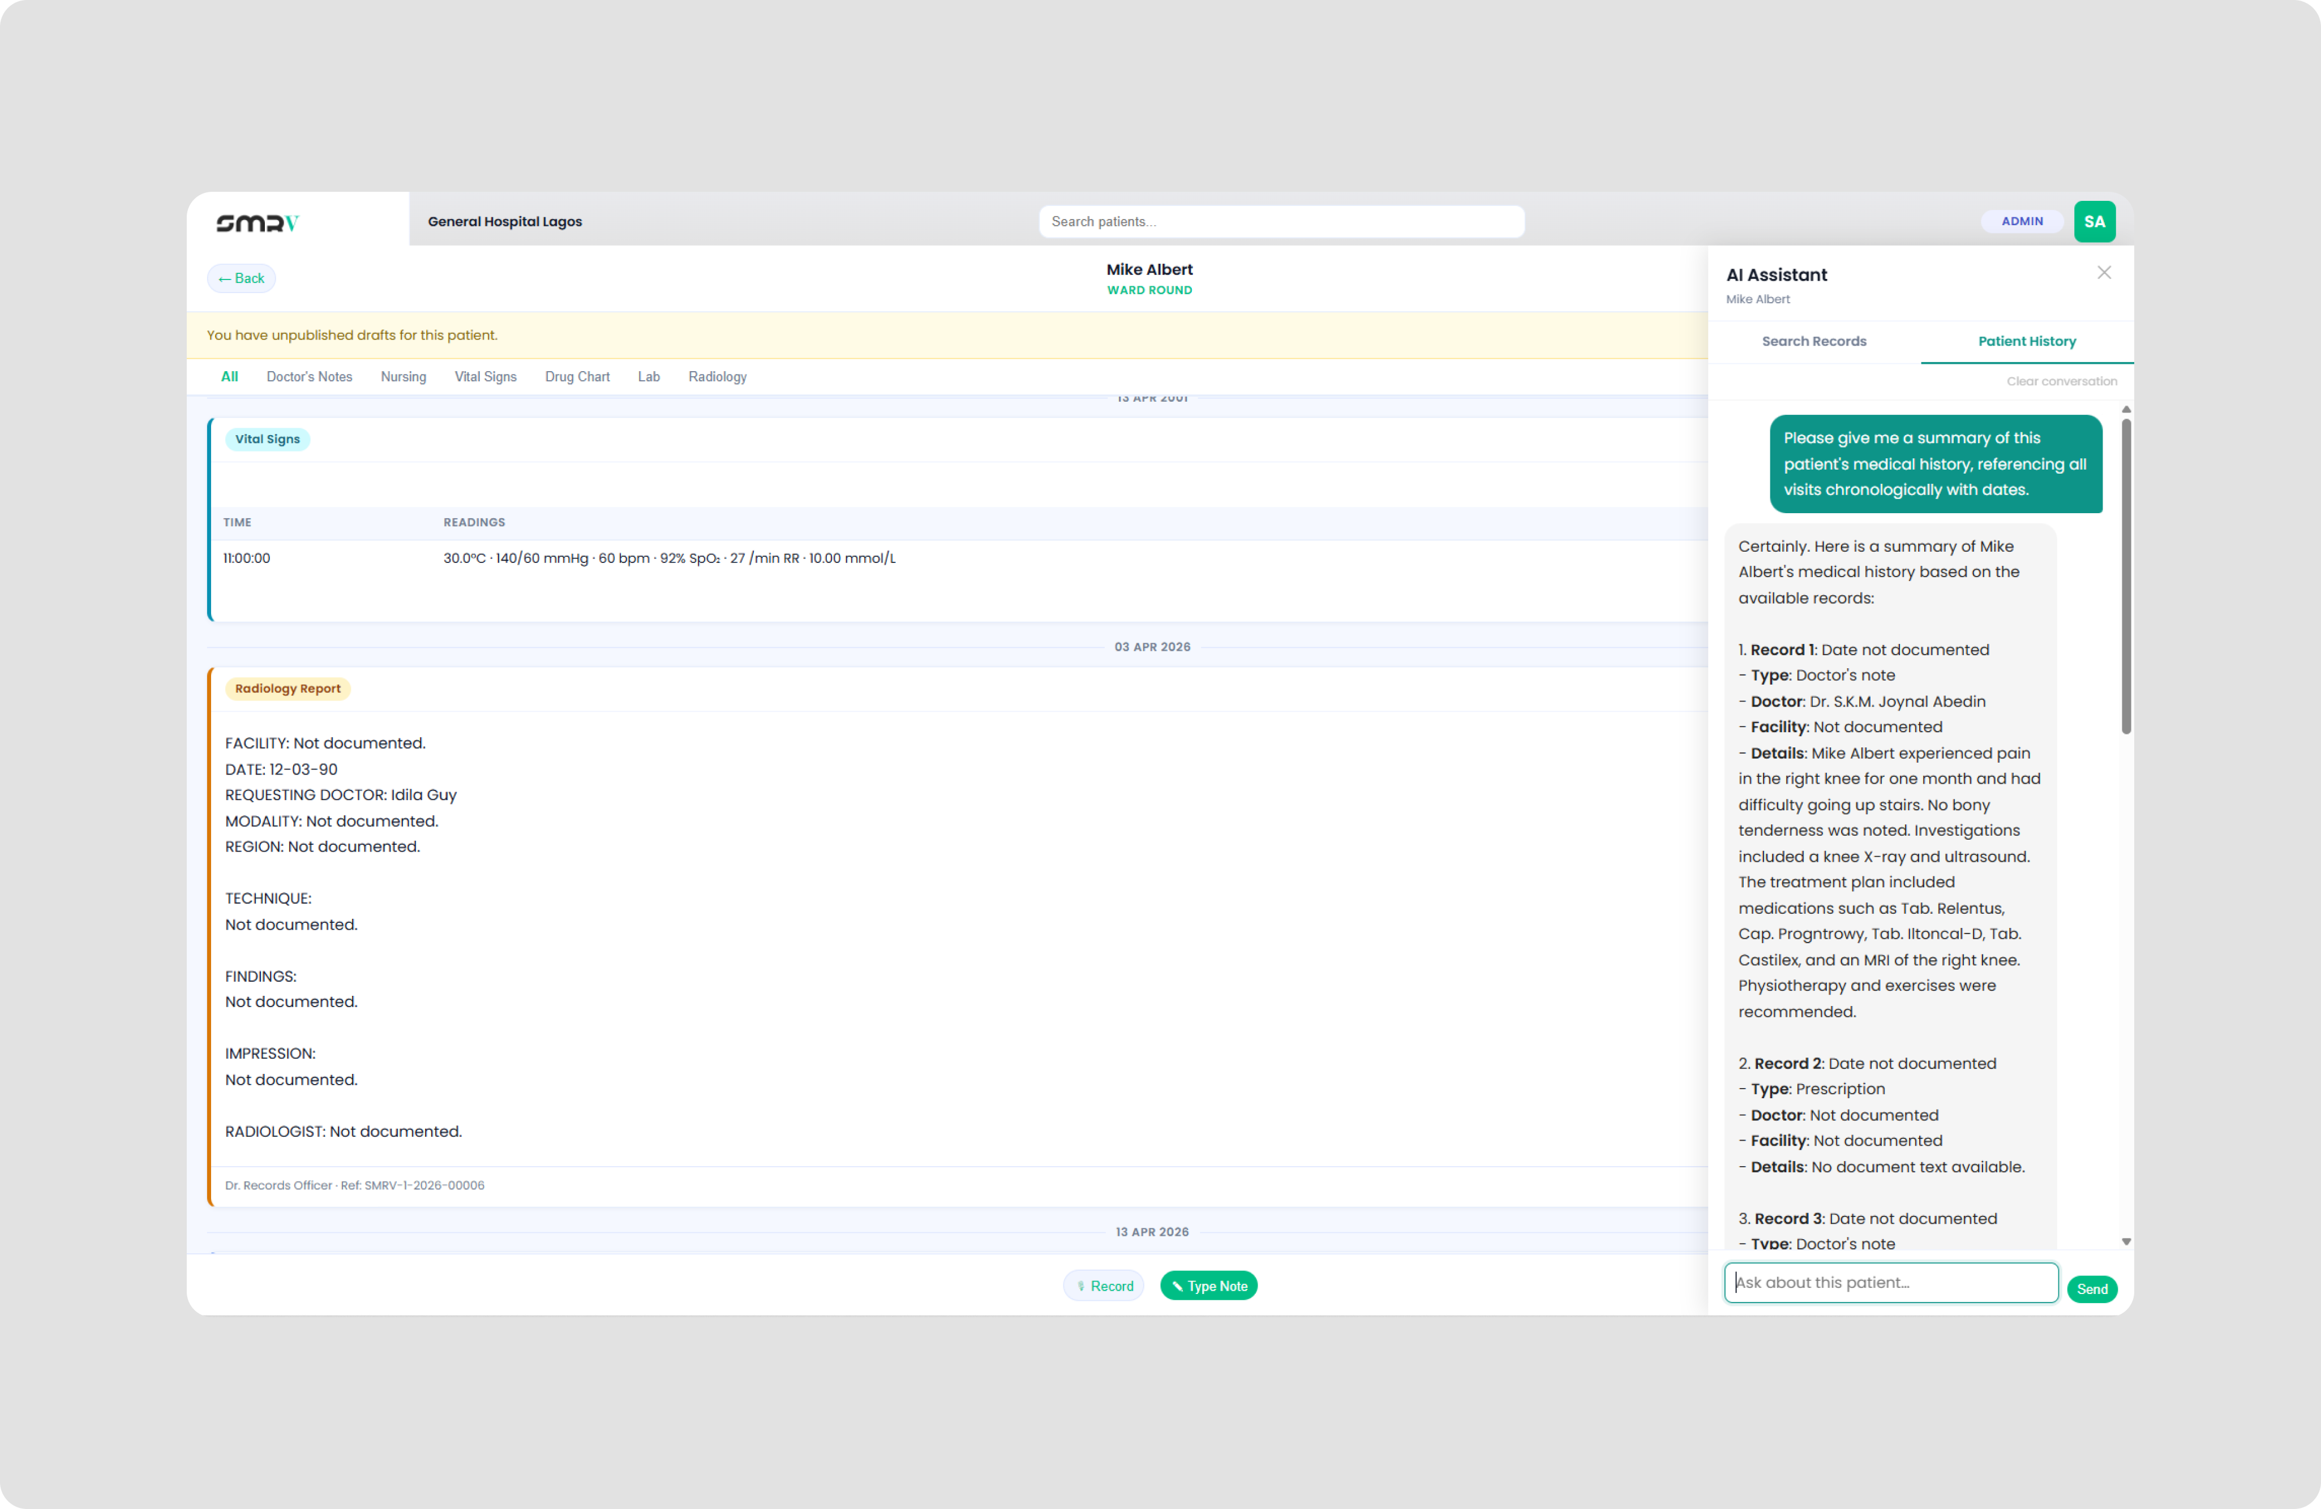Click the Record microphone icon

(1082, 1286)
